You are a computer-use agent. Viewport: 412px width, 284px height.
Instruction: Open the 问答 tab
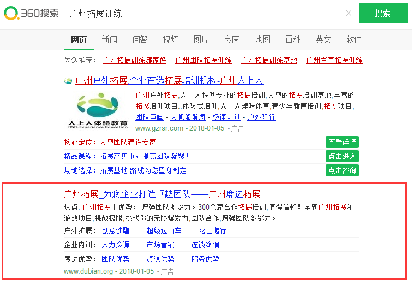click(140, 40)
